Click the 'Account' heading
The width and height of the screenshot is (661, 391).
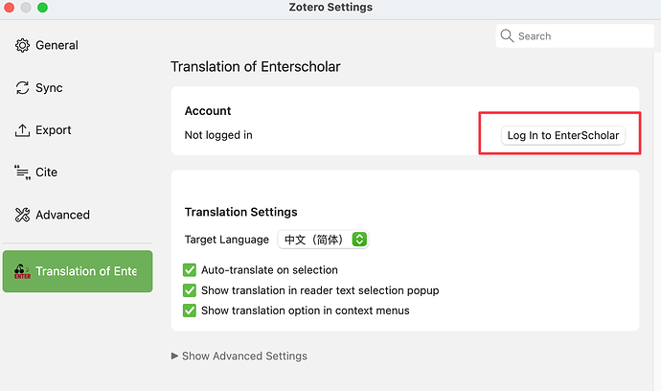click(x=208, y=111)
